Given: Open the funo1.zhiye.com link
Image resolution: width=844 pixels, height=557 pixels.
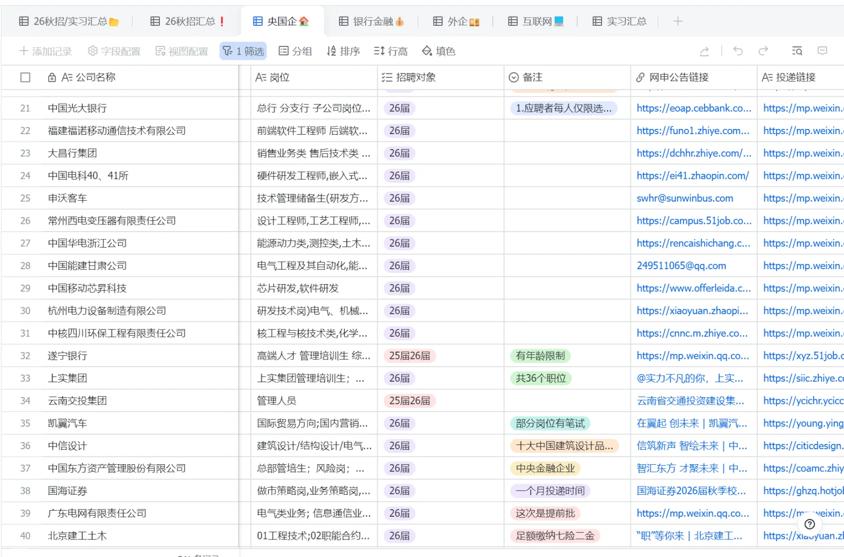Looking at the screenshot, I should click(x=693, y=131).
